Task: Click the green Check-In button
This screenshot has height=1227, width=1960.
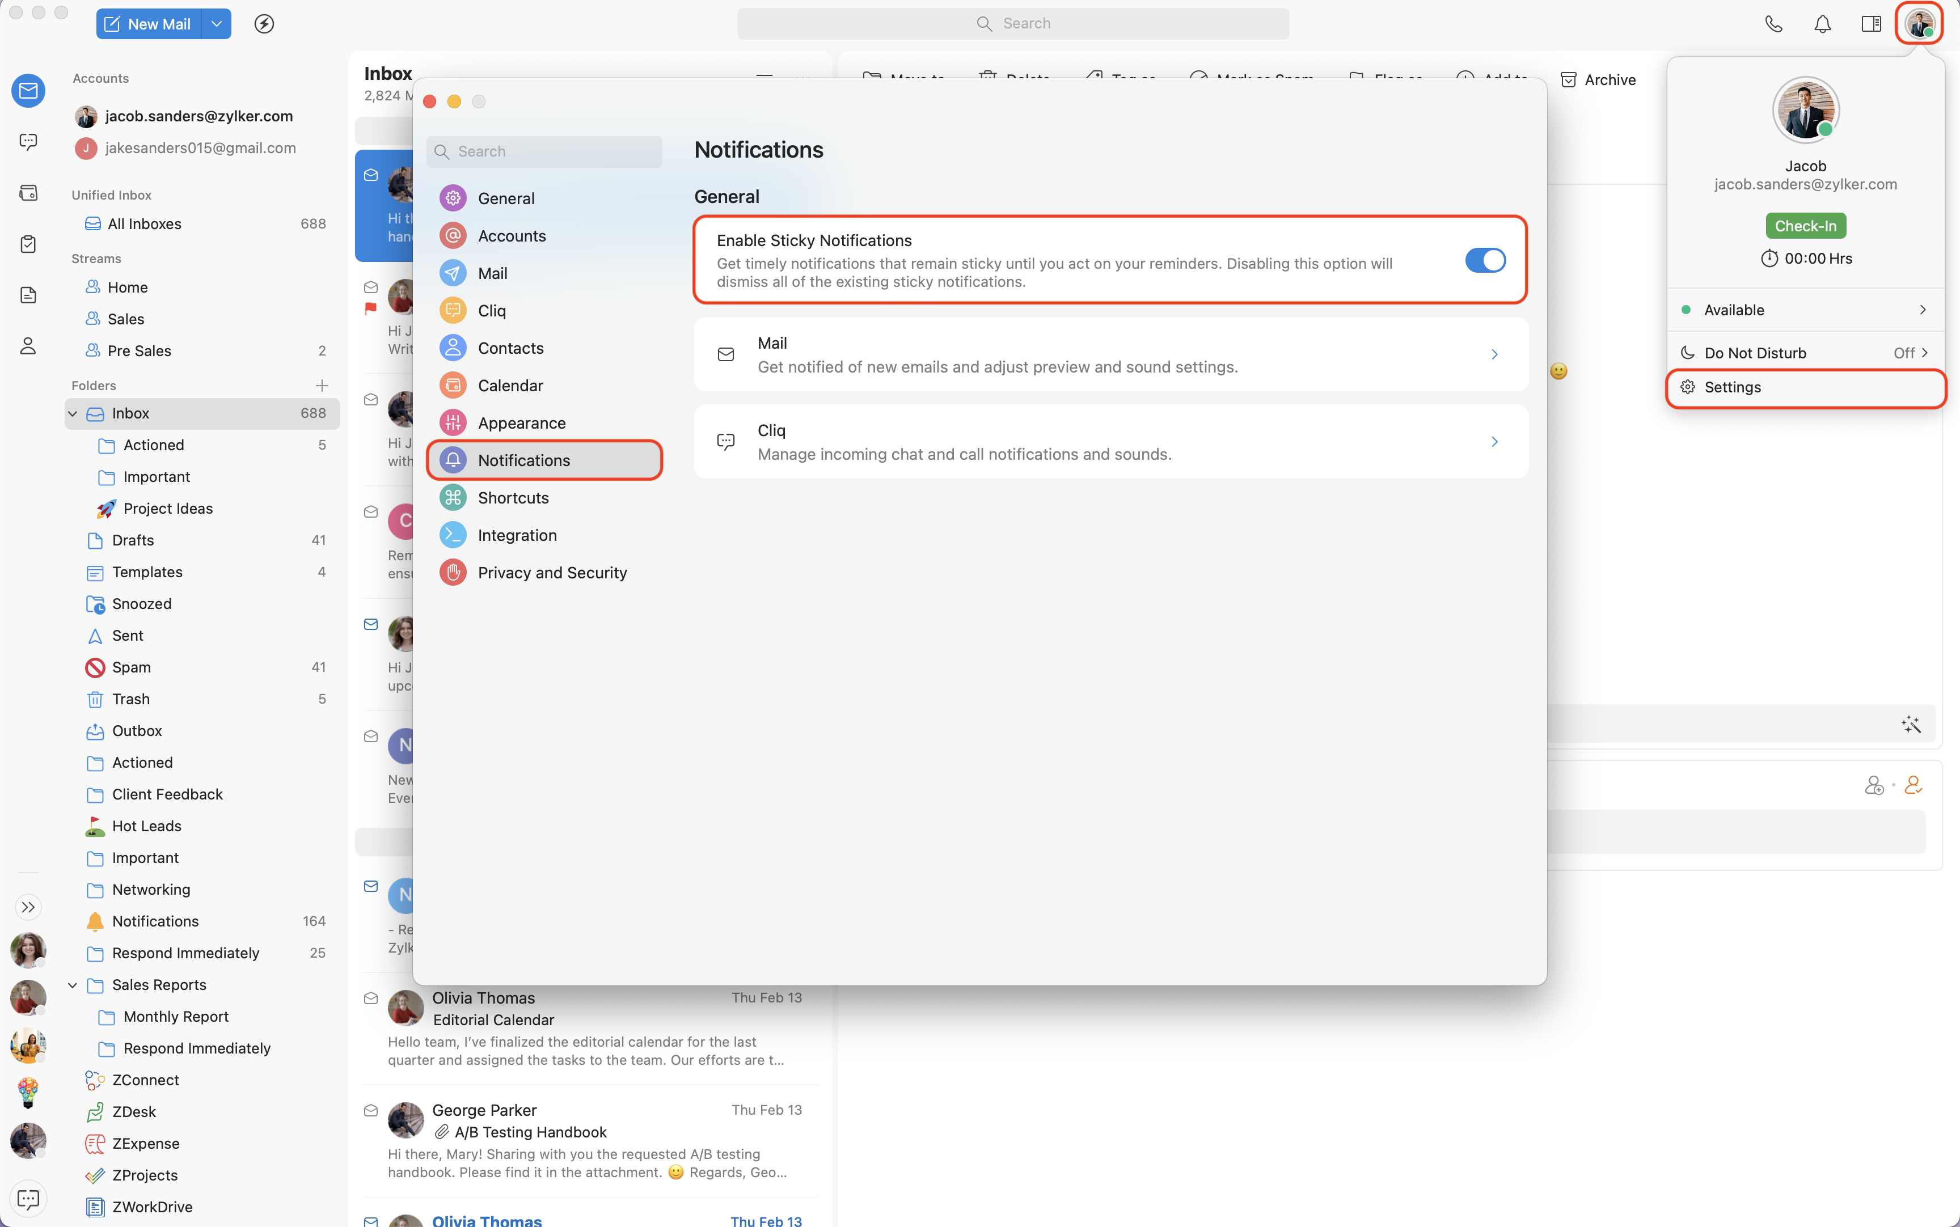Action: (1805, 226)
